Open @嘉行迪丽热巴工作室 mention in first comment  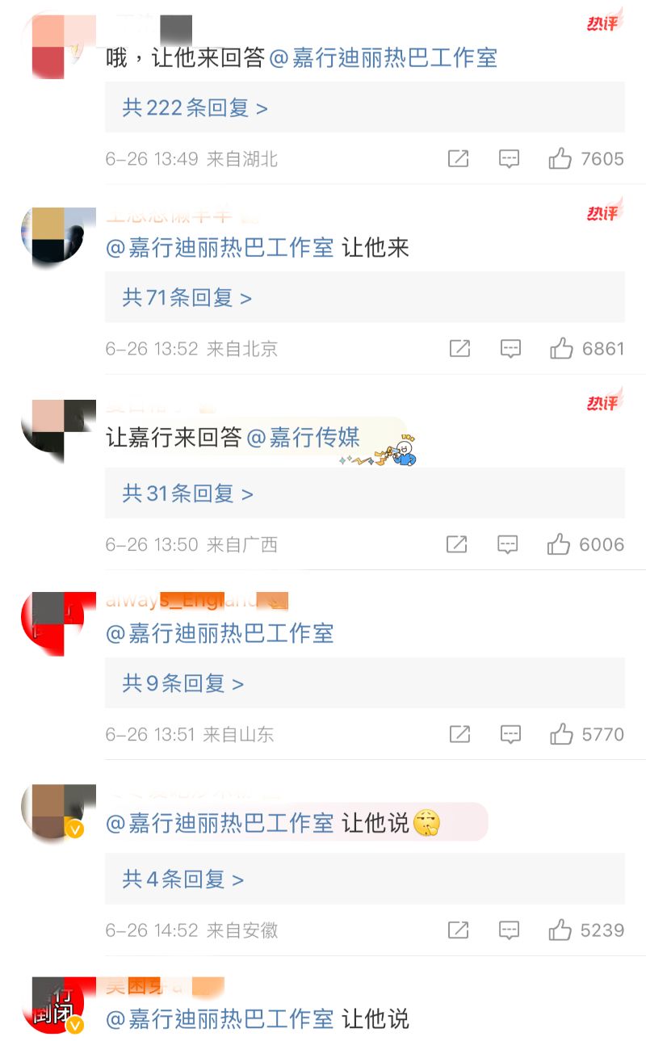[x=383, y=58]
